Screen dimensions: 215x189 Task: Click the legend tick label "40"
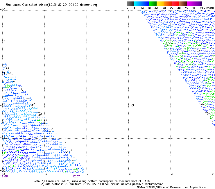coord(187,8)
